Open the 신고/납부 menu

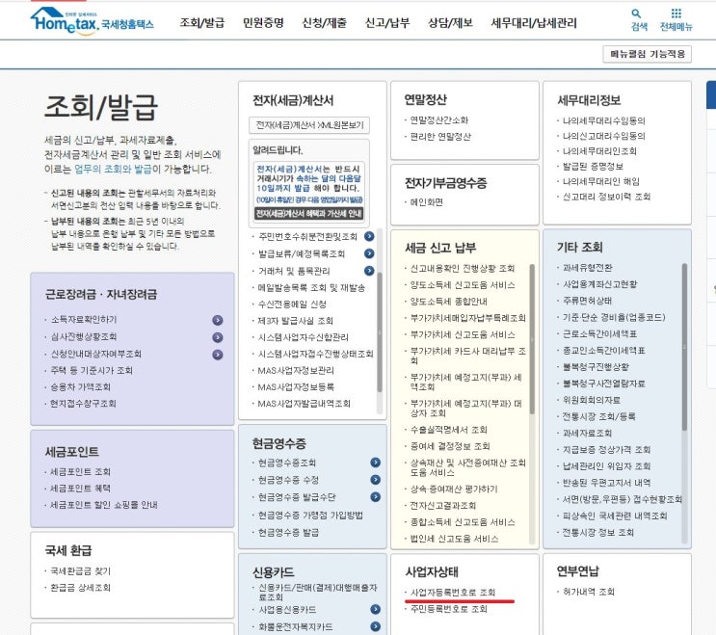click(x=387, y=23)
